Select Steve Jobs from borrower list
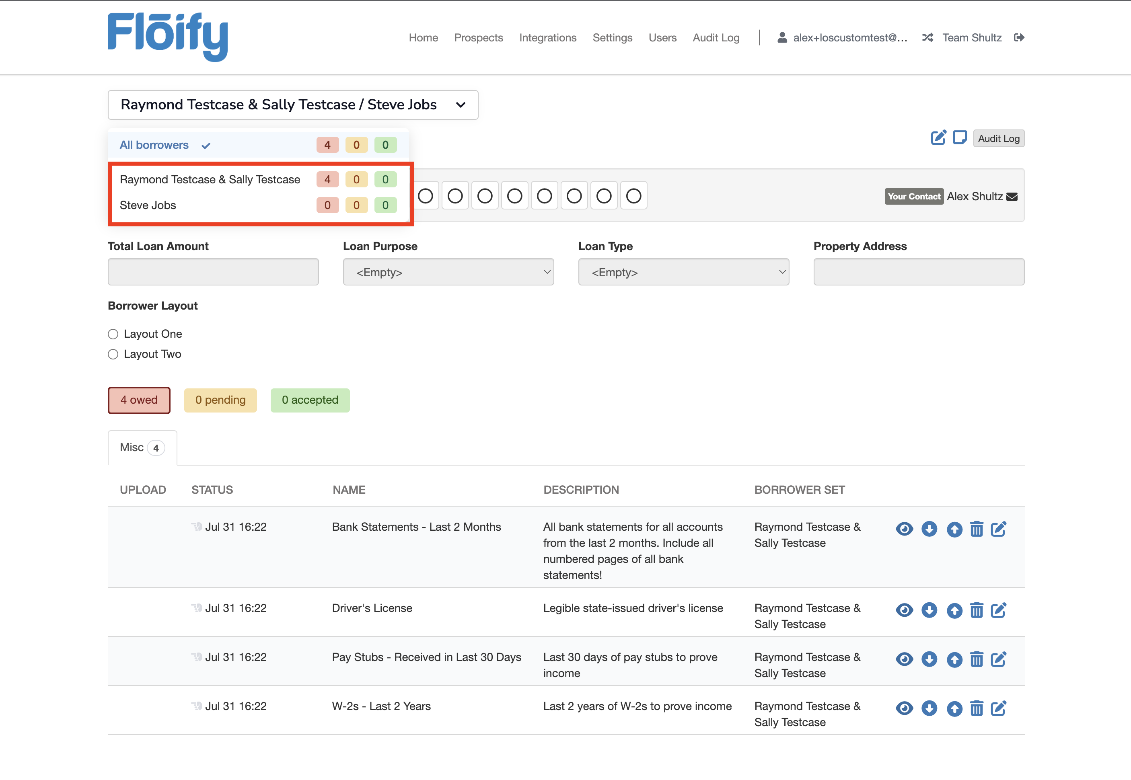The image size is (1131, 780). point(148,205)
